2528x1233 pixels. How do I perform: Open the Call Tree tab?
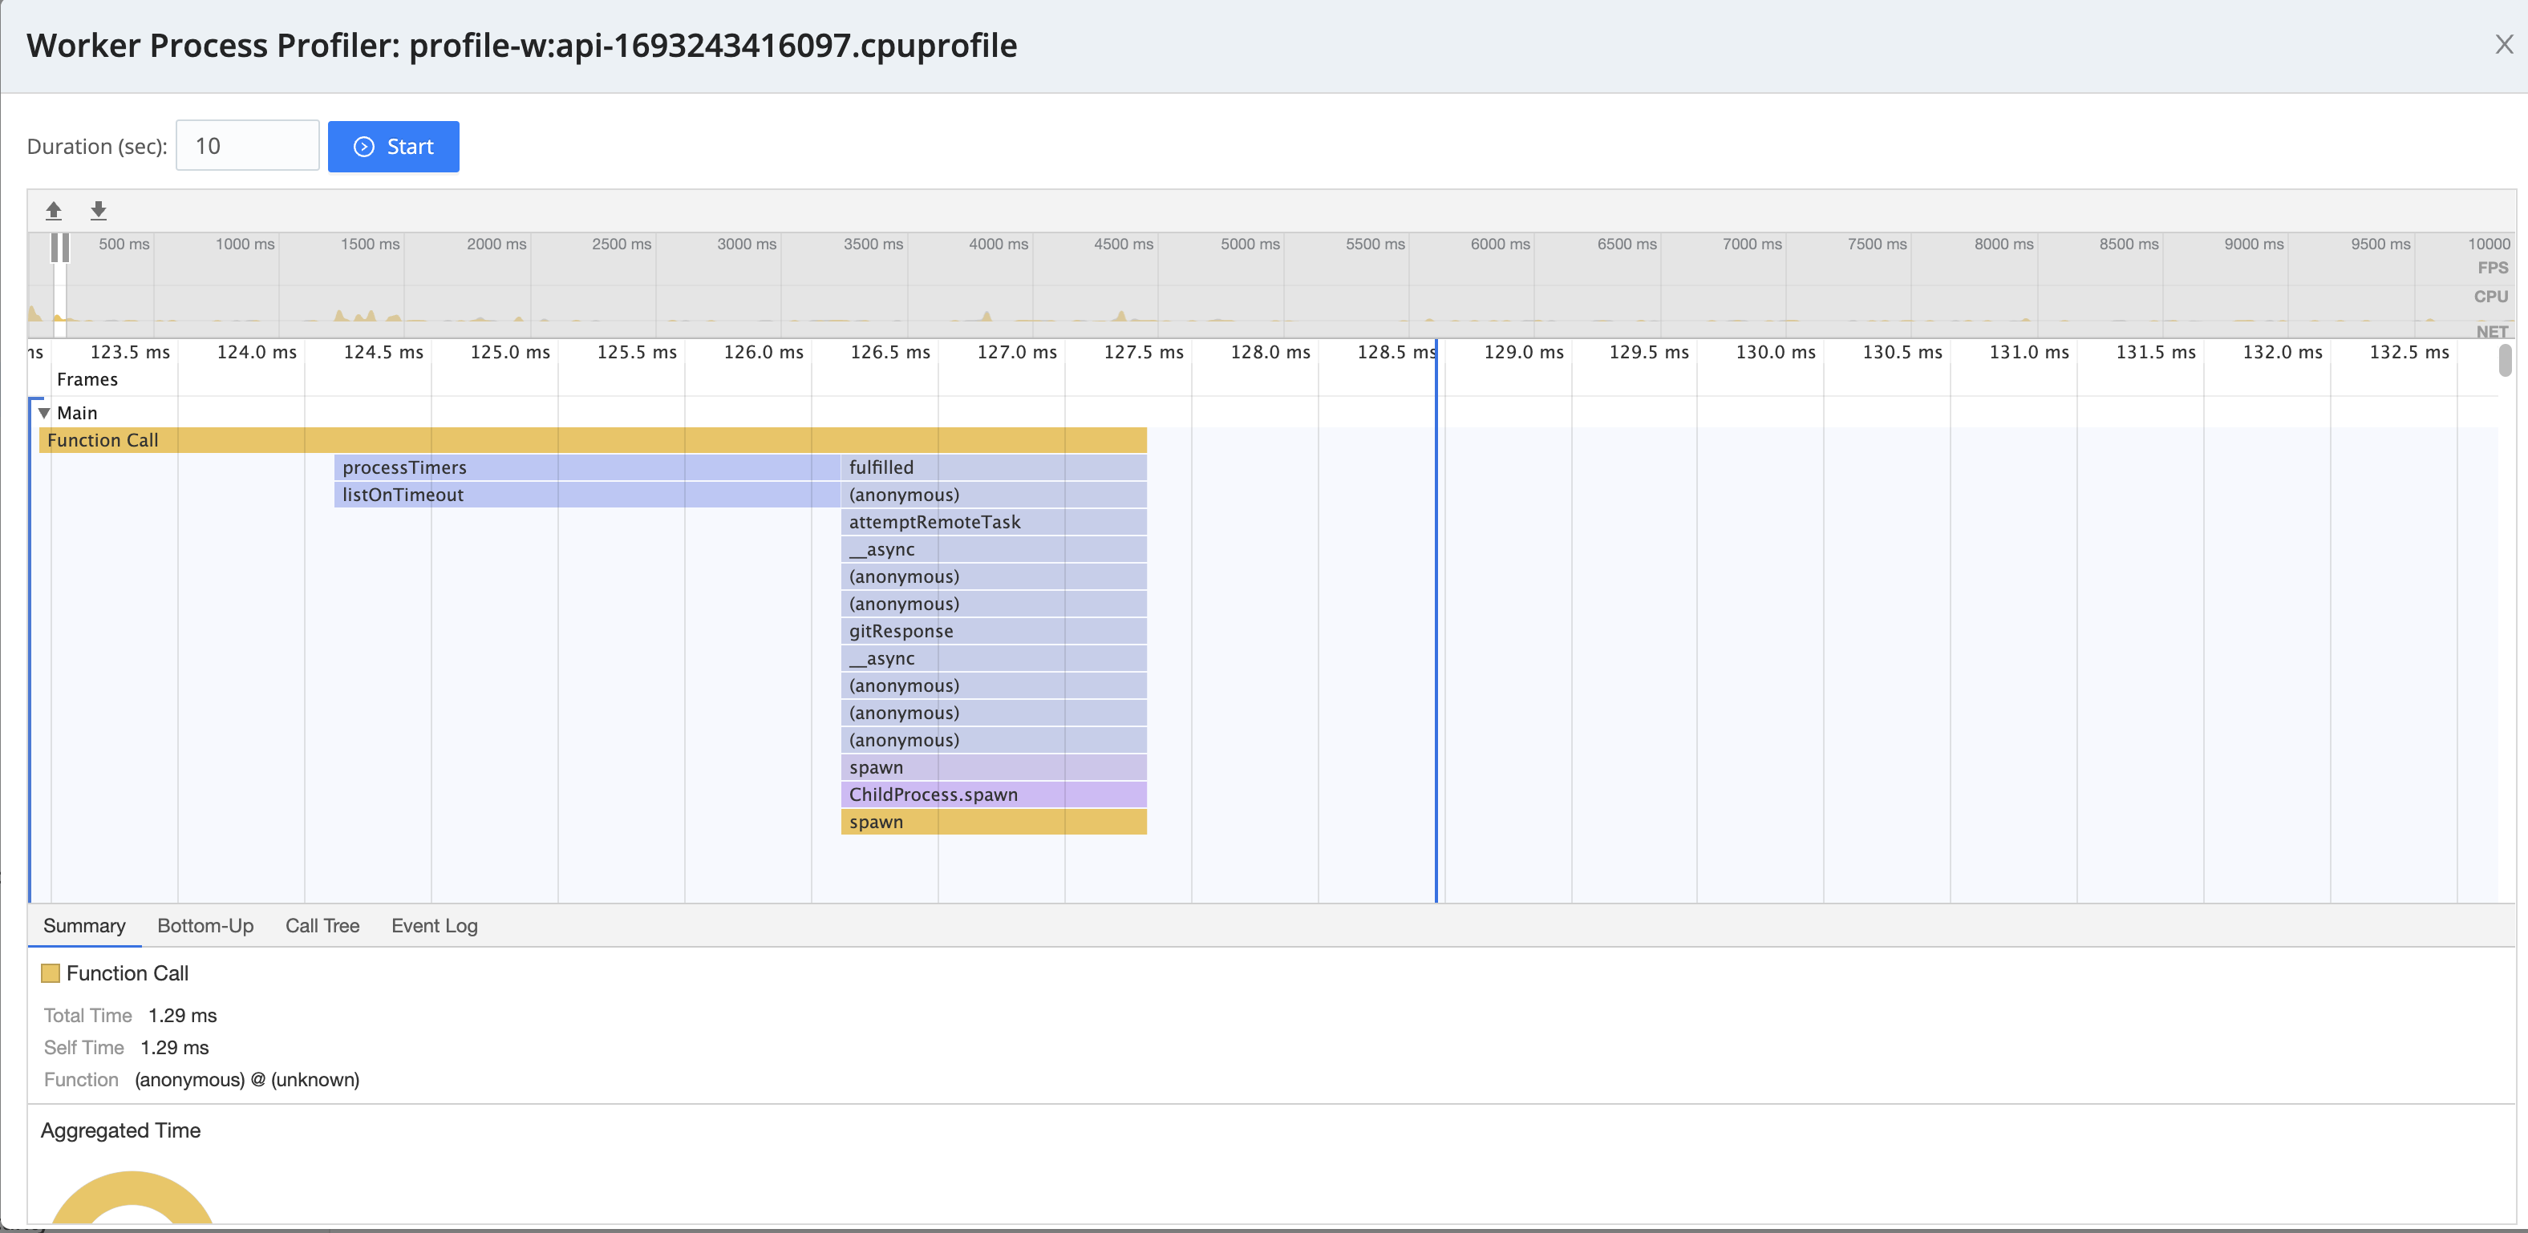[322, 925]
